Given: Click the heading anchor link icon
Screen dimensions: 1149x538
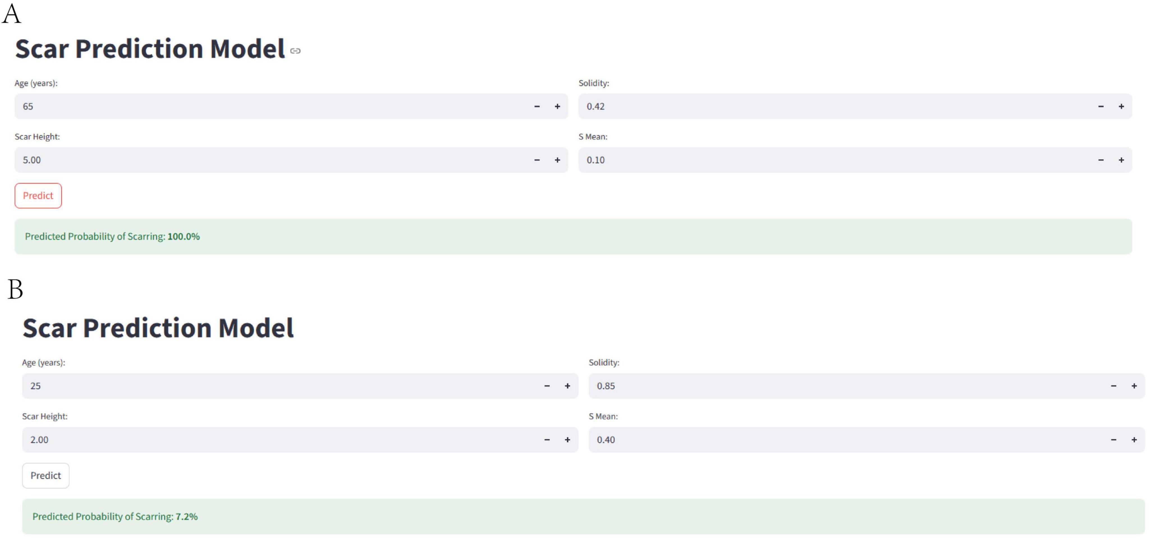Looking at the screenshot, I should click(295, 51).
